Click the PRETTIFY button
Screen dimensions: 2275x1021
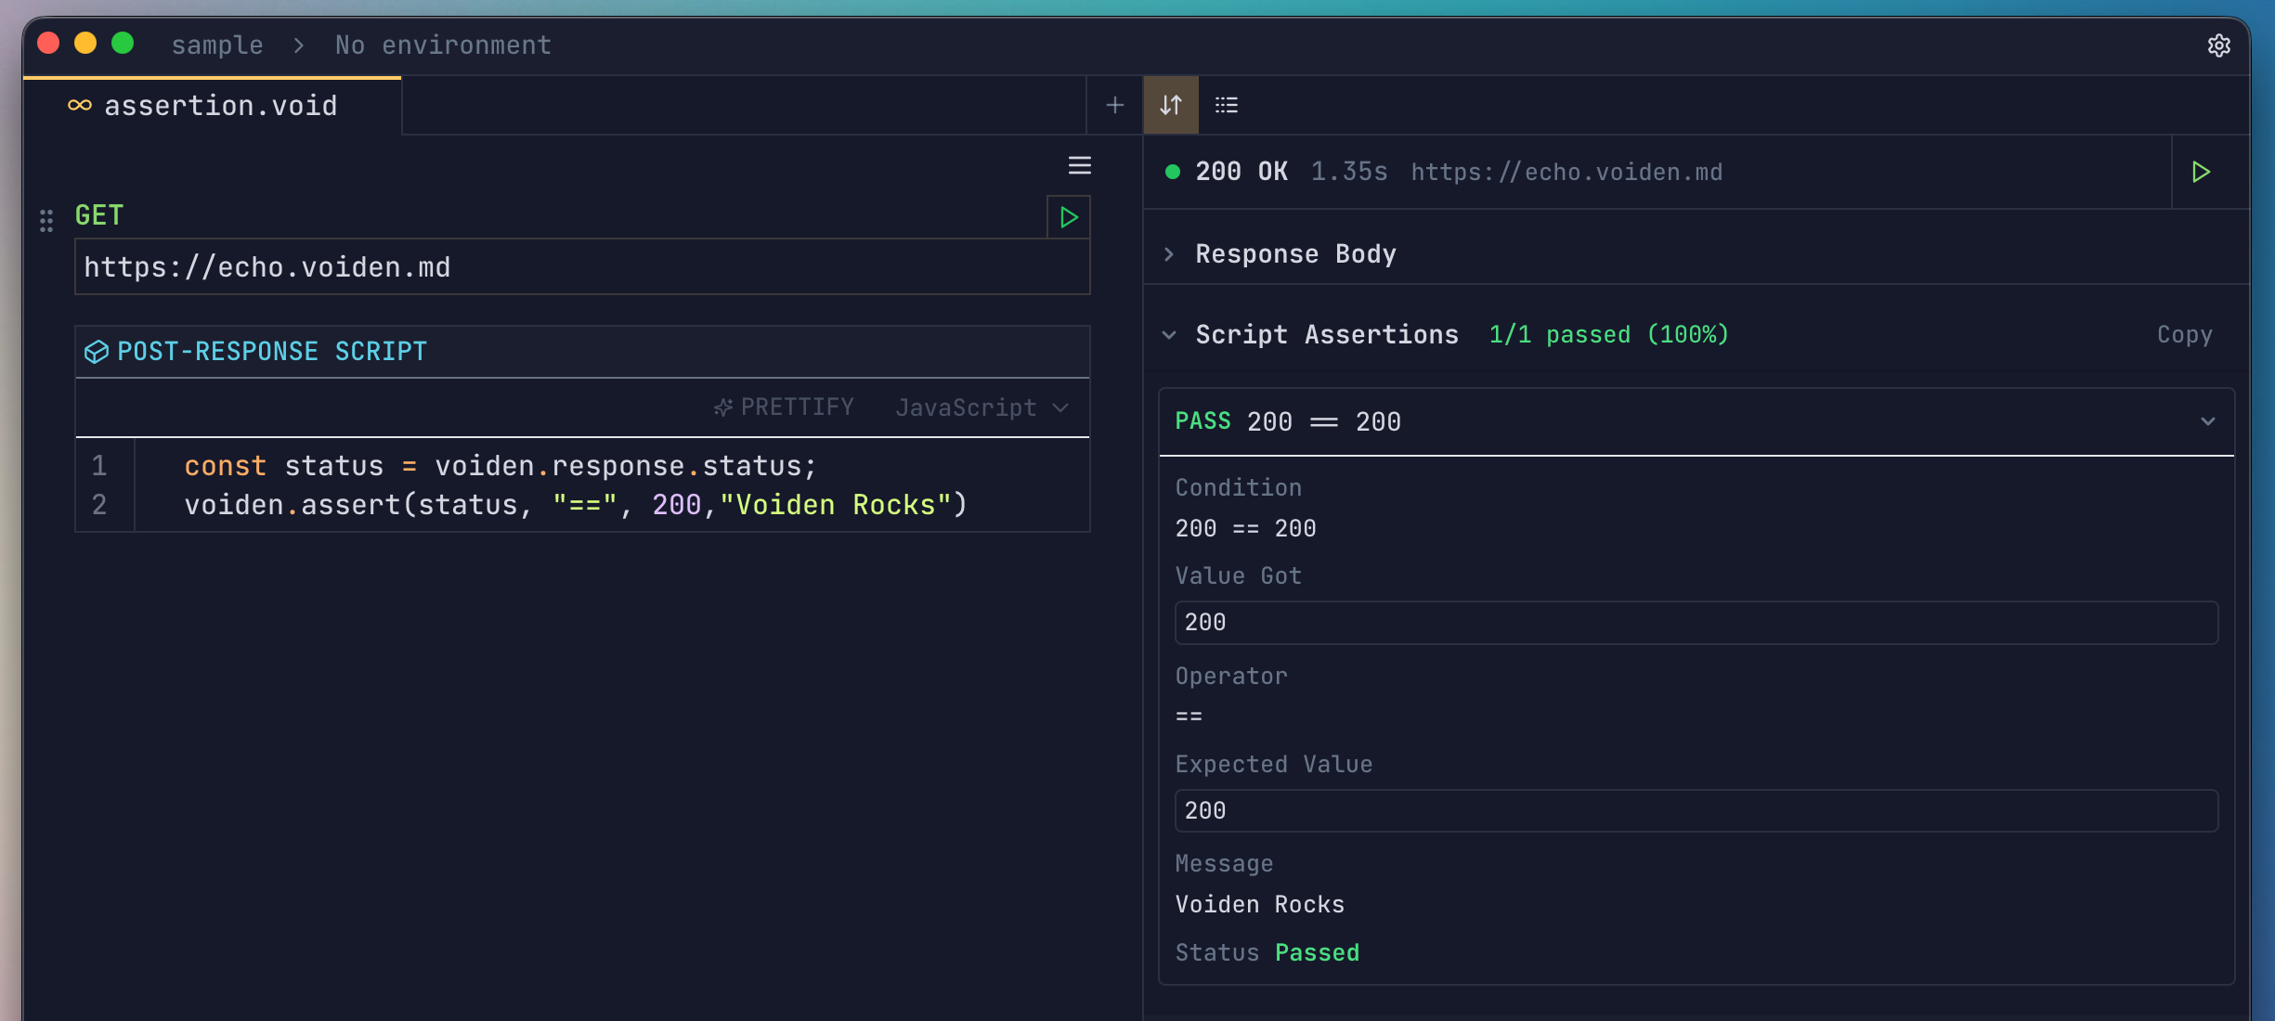(784, 407)
